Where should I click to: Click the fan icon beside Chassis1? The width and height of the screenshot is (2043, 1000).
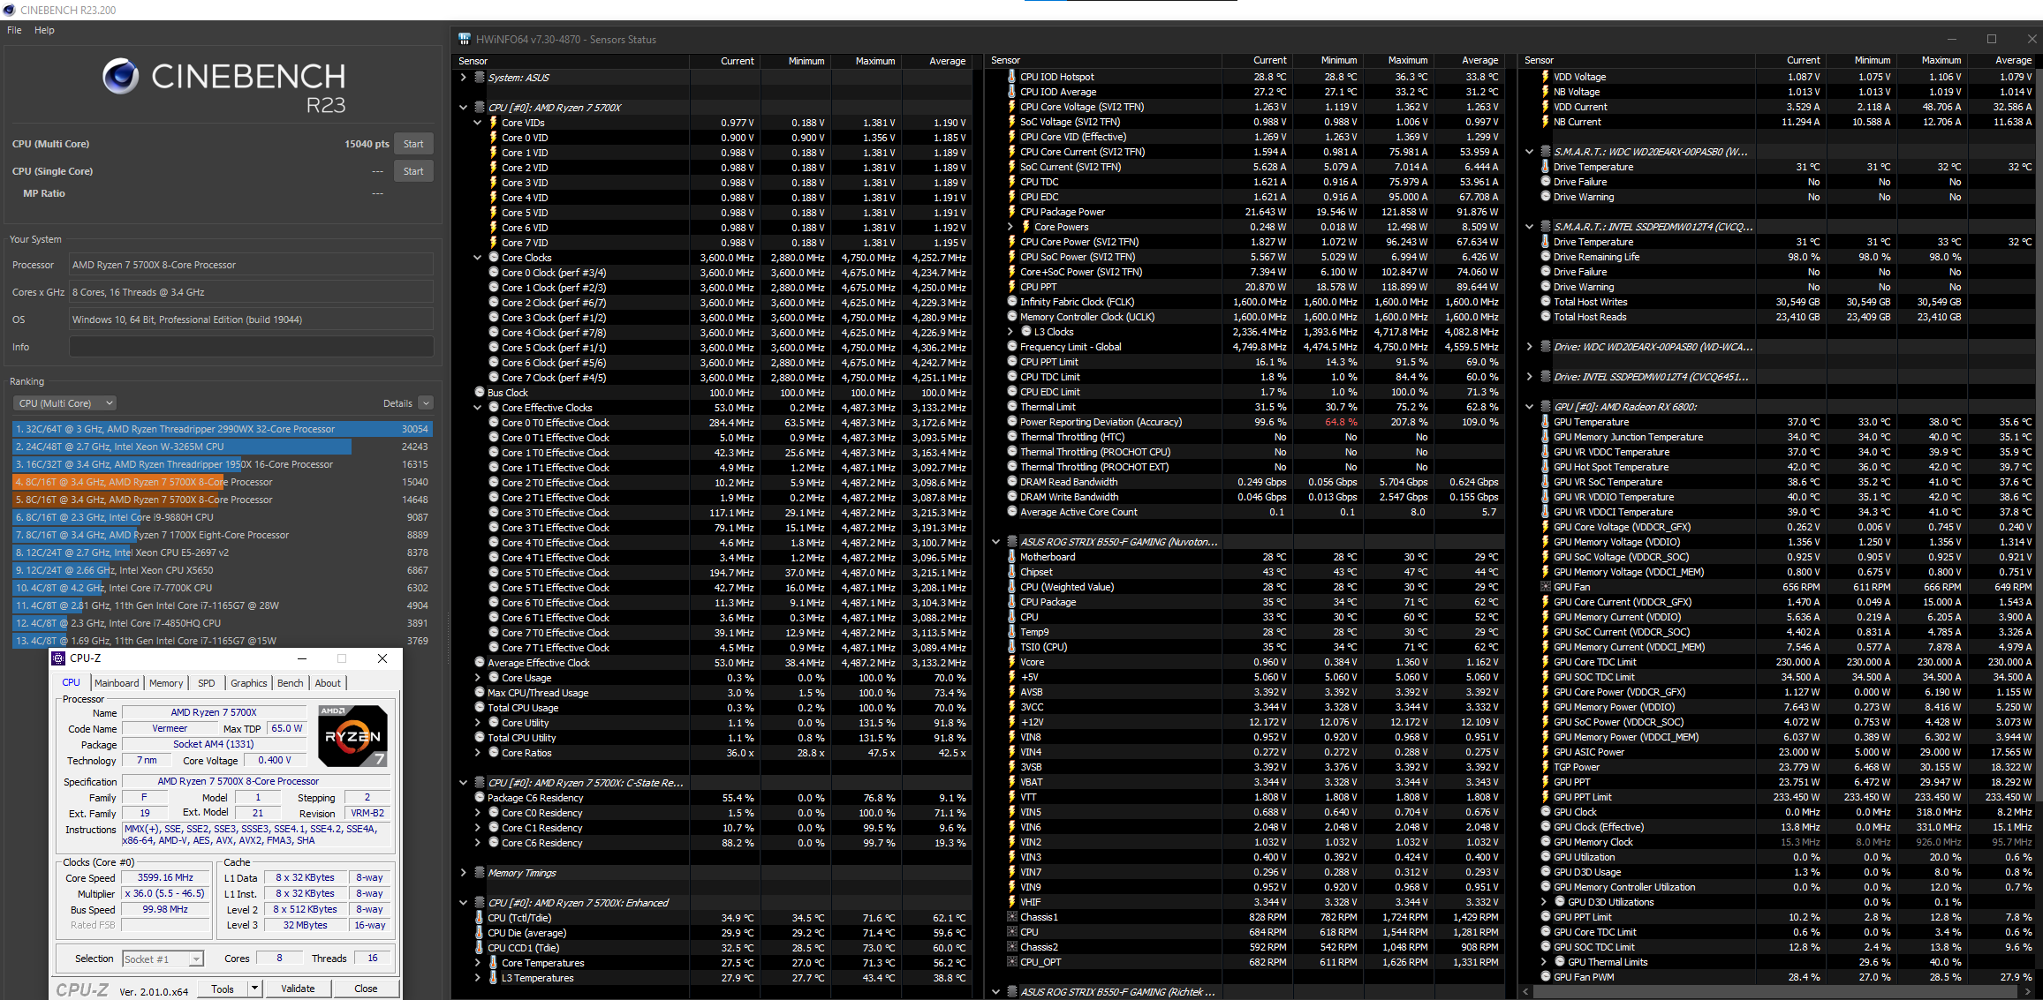(1012, 917)
